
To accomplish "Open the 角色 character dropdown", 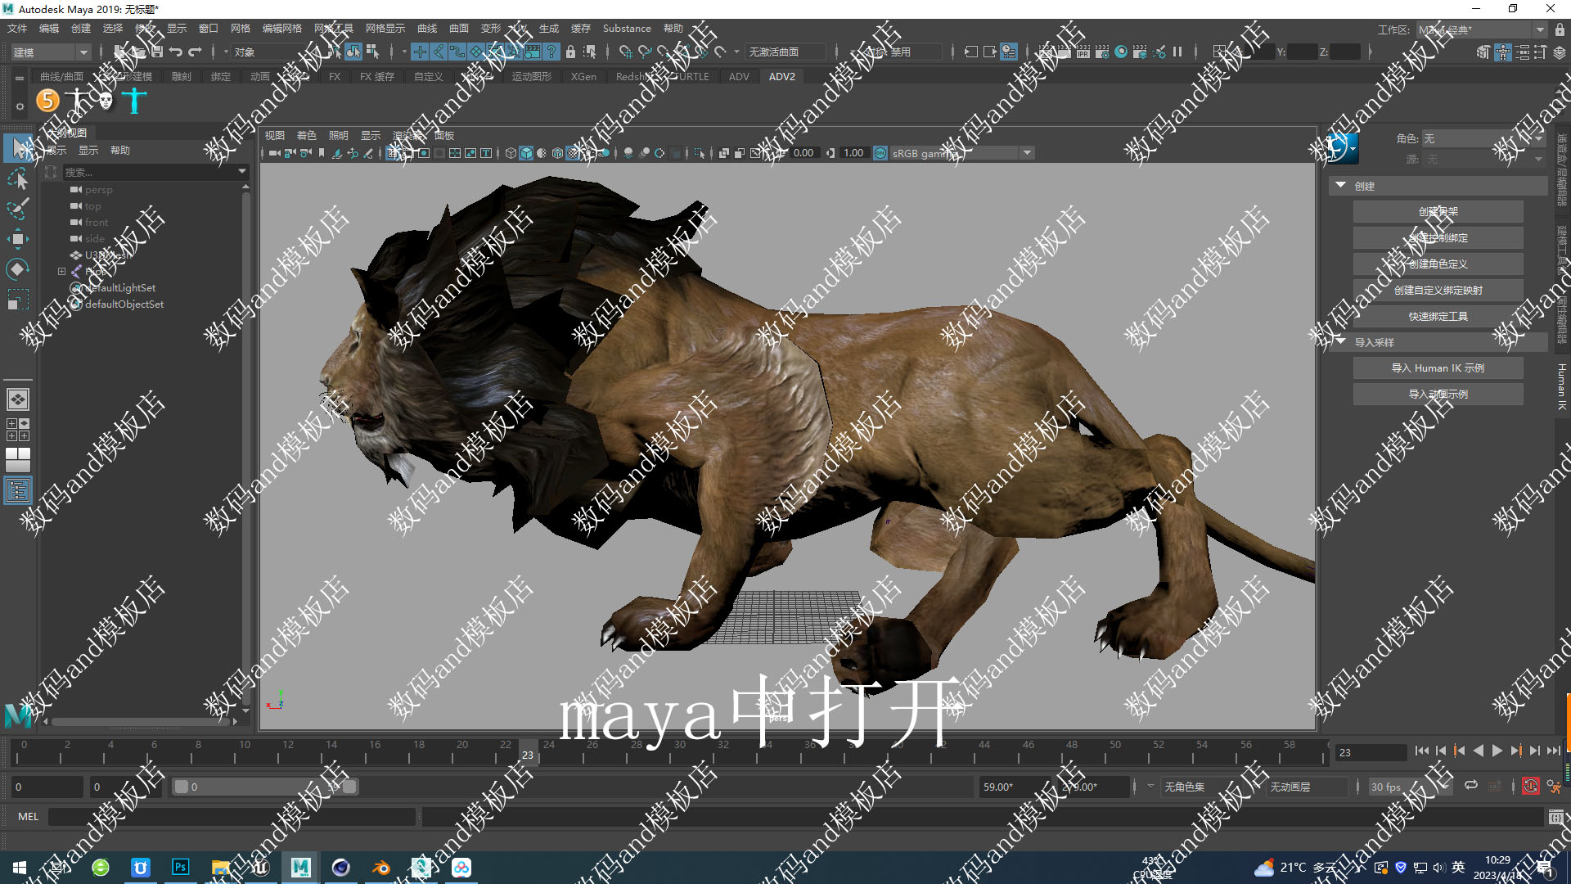I will pos(1484,138).
